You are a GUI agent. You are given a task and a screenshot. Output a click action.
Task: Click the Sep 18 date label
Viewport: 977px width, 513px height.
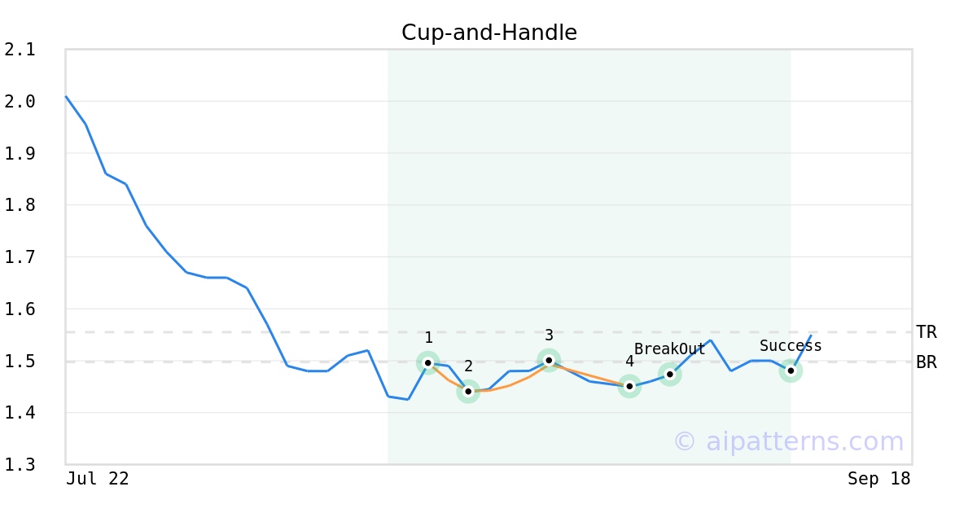pyautogui.click(x=878, y=479)
